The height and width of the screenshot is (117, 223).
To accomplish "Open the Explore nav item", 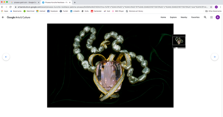I will pos(173,17).
